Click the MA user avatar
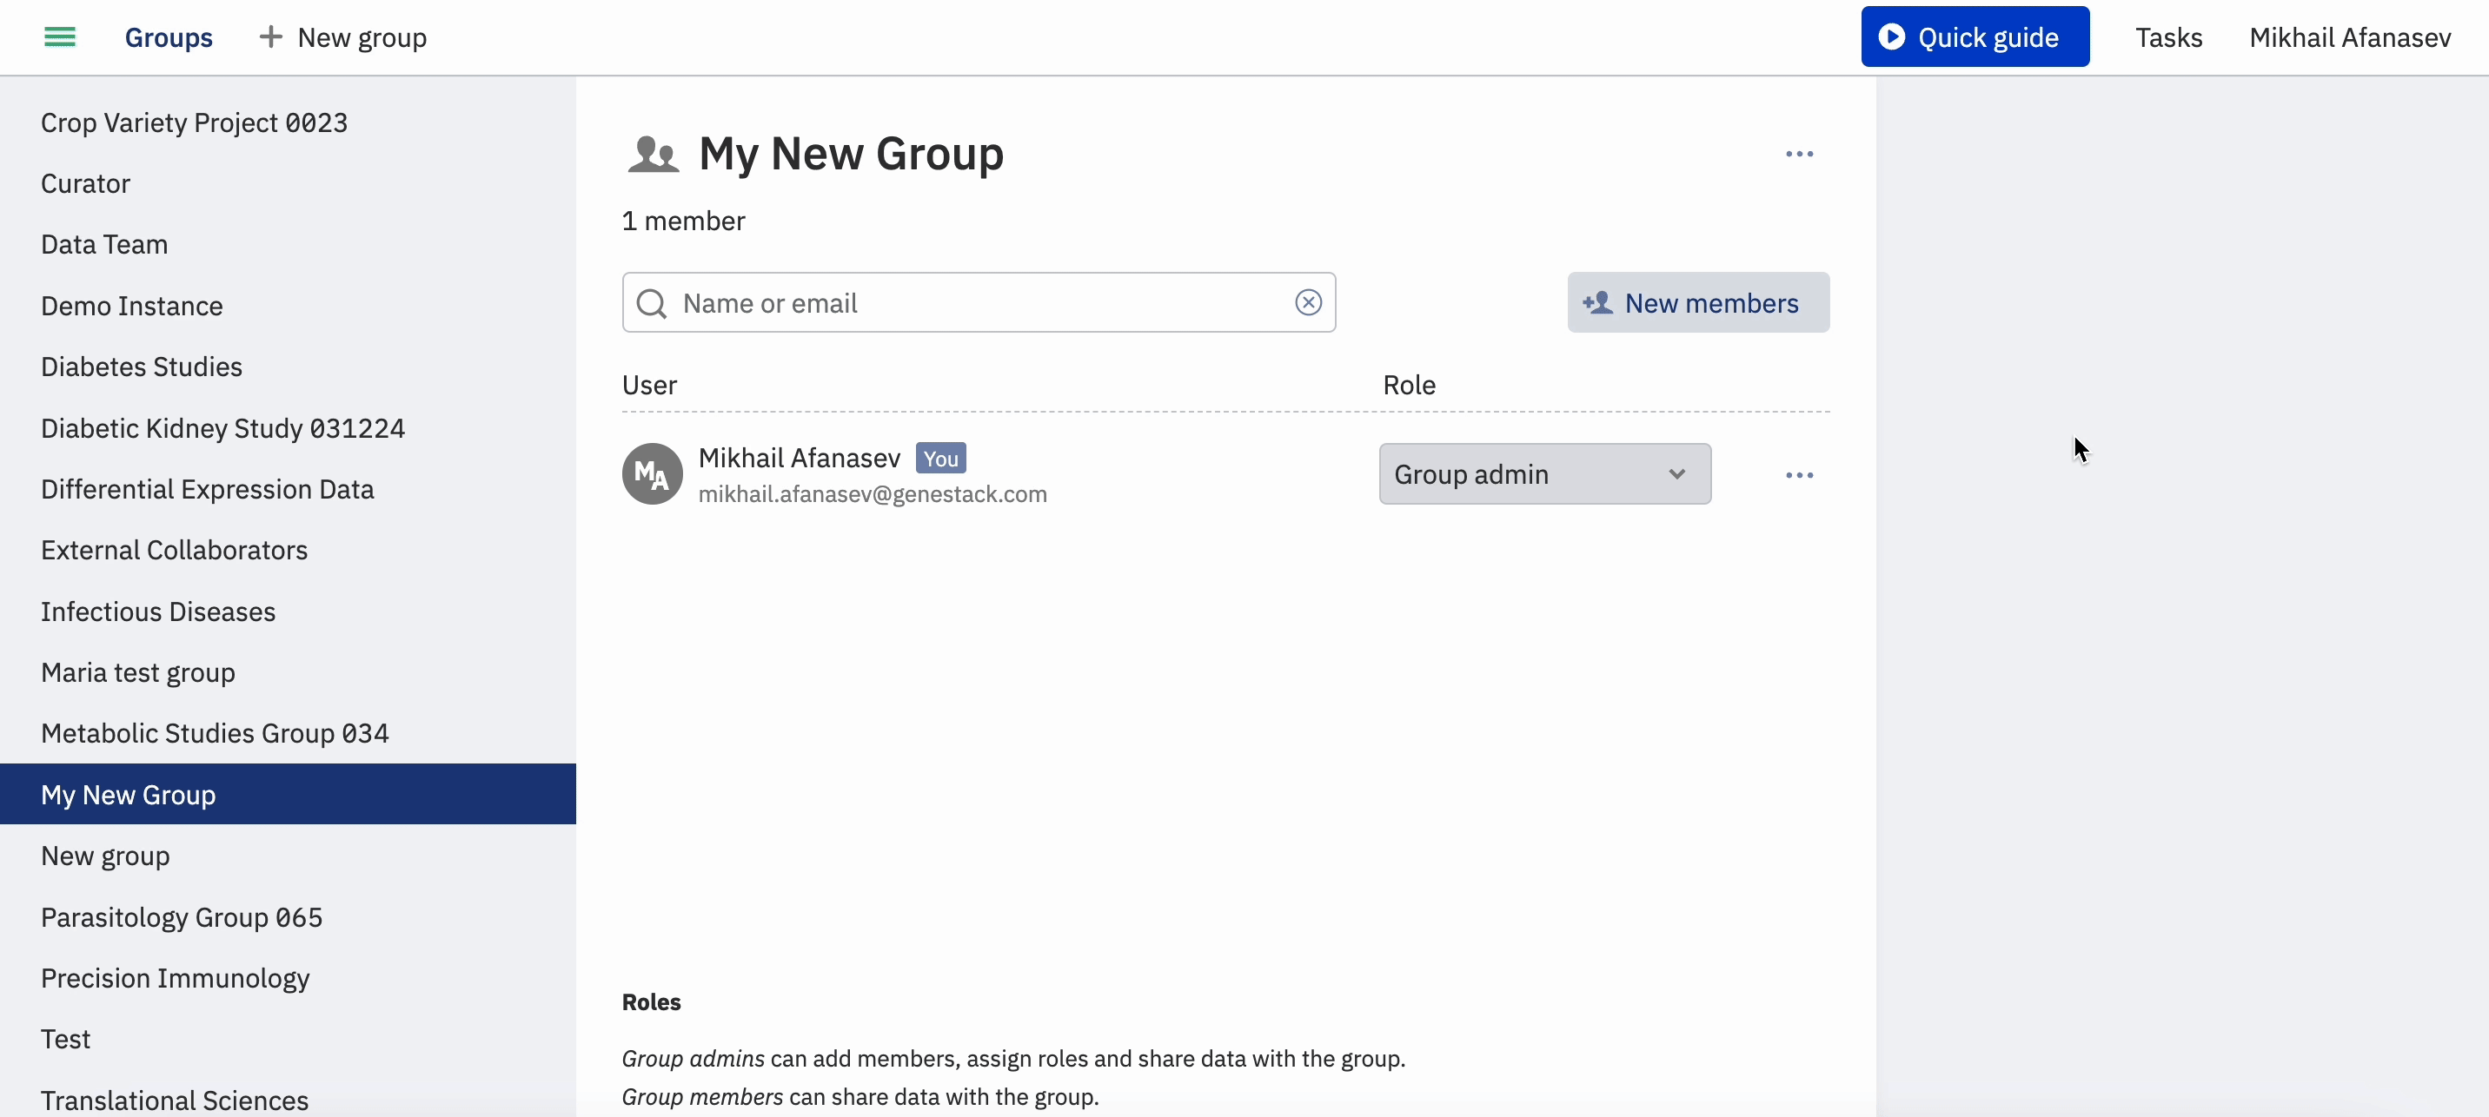 [x=652, y=474]
